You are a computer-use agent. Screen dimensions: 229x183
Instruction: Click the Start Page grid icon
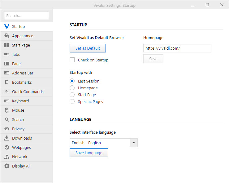[x=7, y=45]
